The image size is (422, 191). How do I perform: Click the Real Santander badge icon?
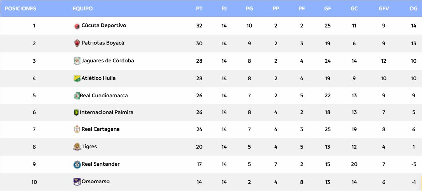pos(77,164)
